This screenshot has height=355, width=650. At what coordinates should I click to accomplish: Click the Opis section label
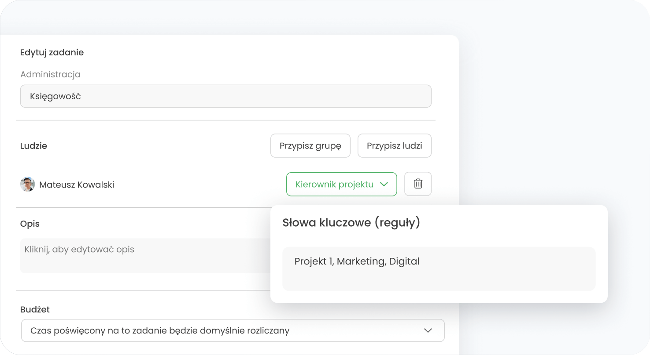click(x=30, y=224)
